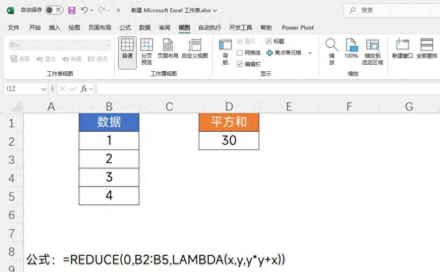
Task: Switch to 页面布局 view in workbook views
Action: [168, 49]
